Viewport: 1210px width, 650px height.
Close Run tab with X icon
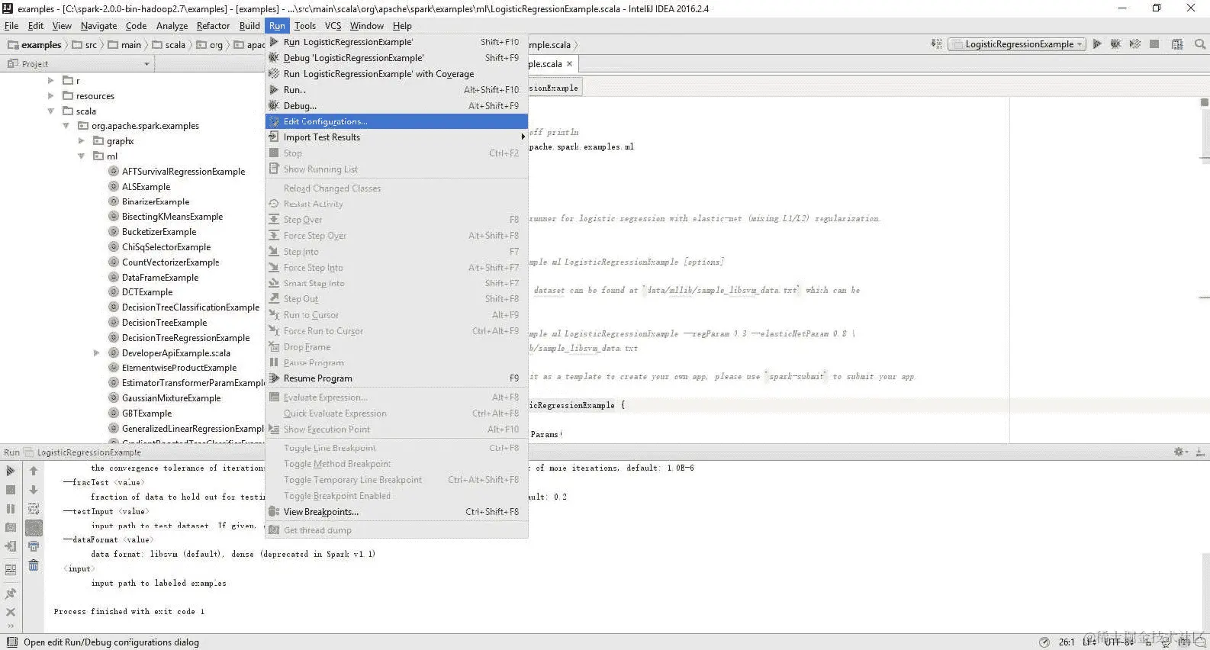coord(11,612)
